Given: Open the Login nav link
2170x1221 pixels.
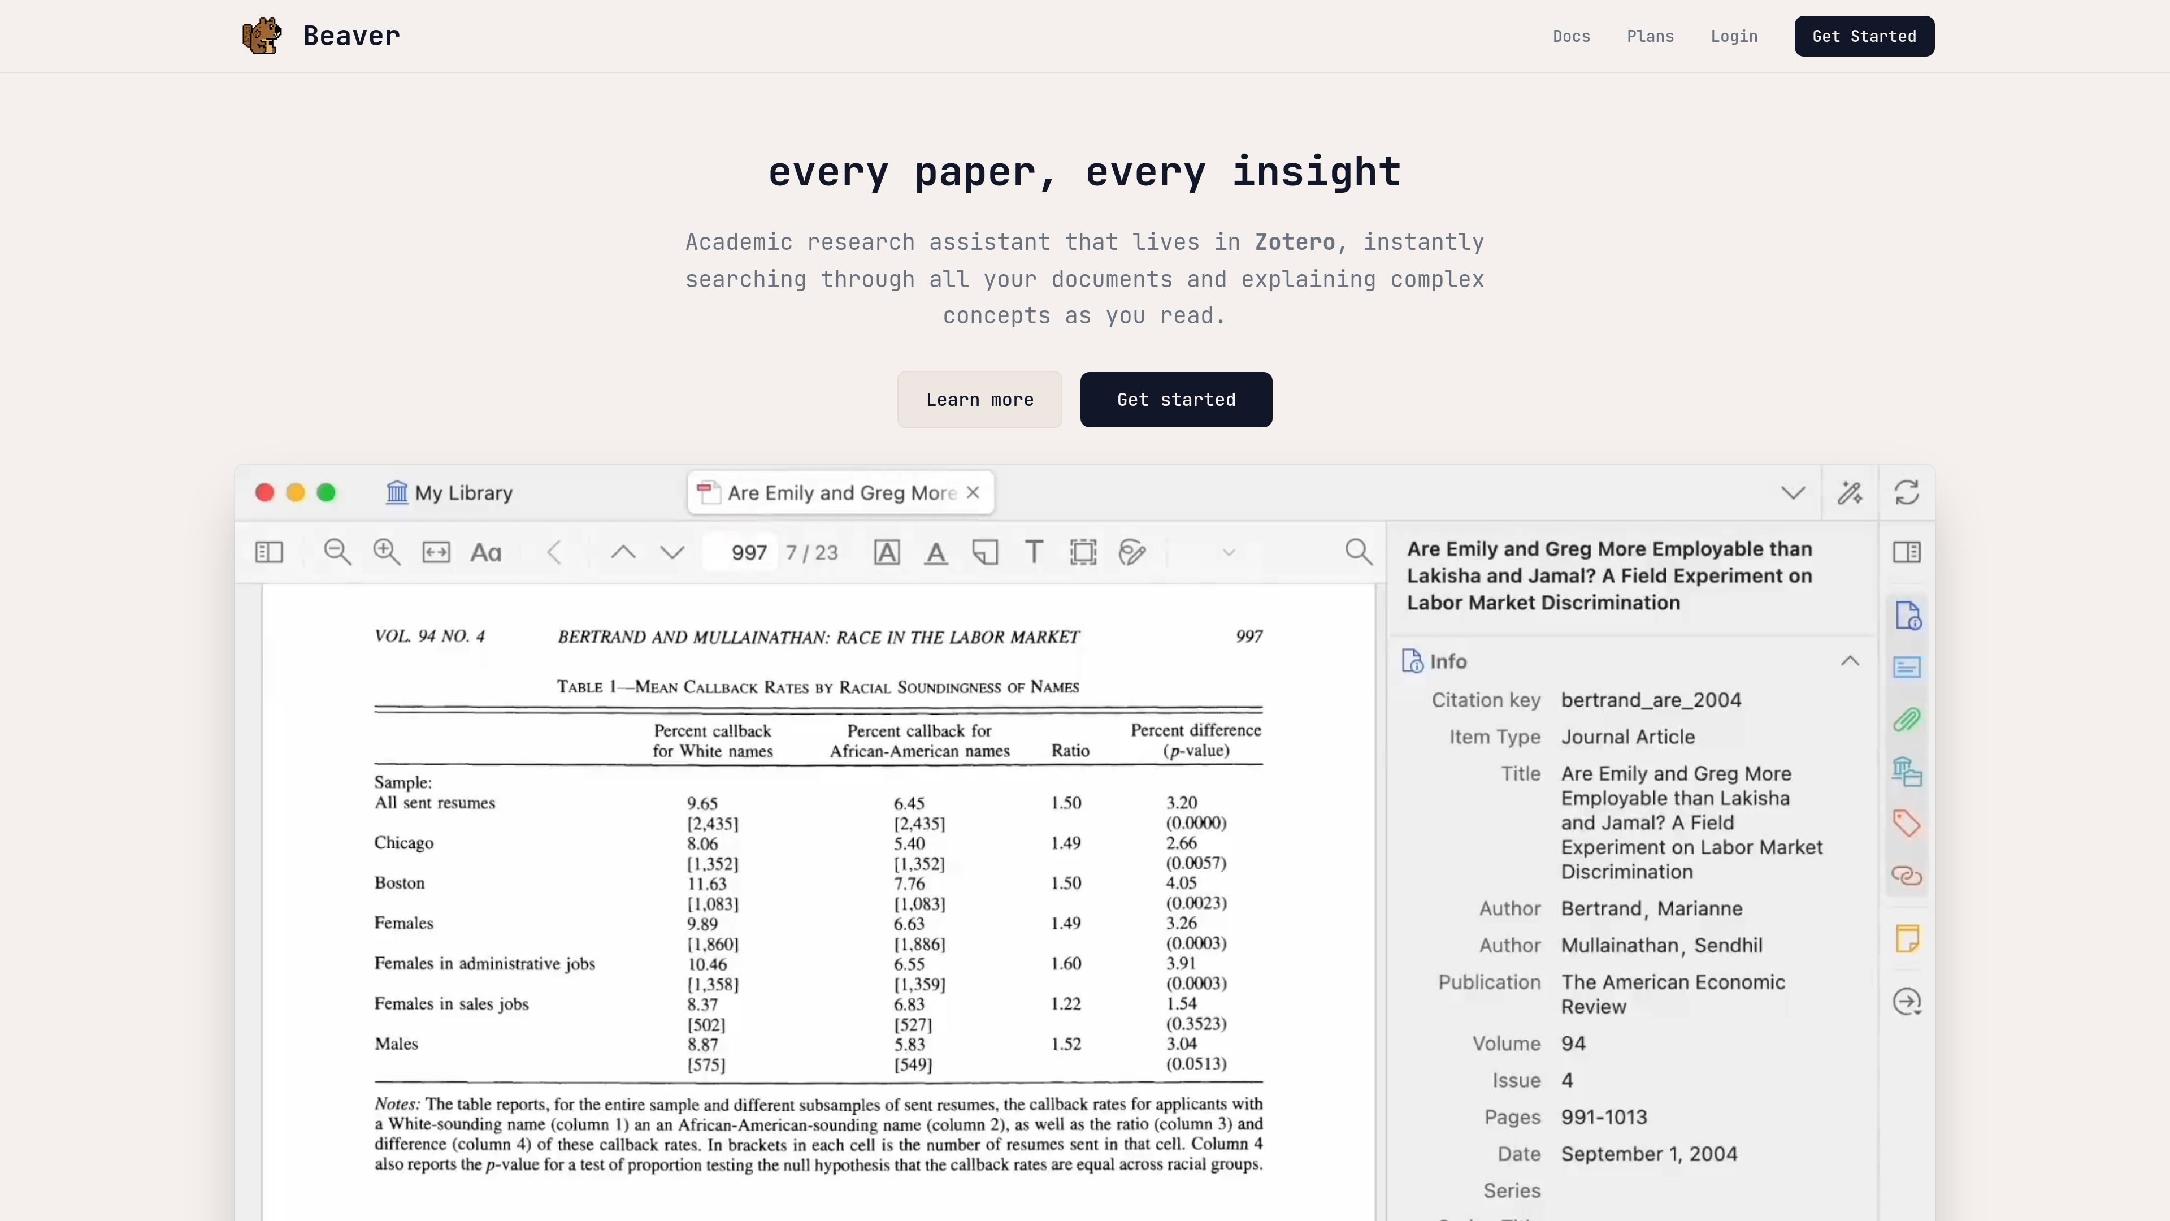Looking at the screenshot, I should [1734, 36].
